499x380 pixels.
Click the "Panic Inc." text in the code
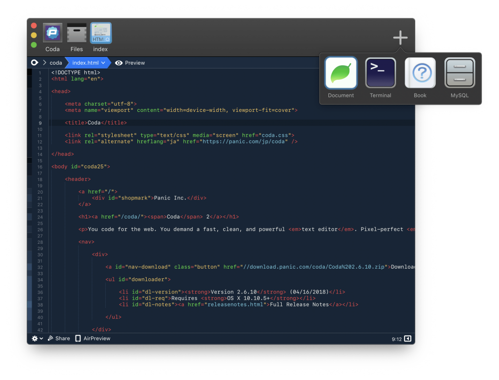point(169,198)
